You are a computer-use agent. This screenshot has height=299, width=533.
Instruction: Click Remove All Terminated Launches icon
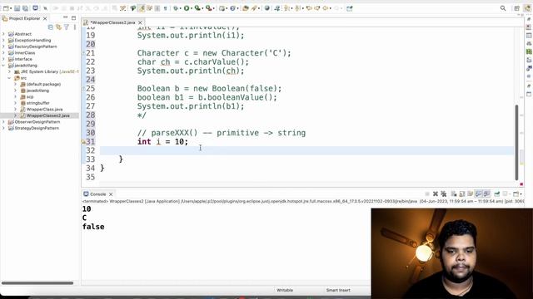tap(444, 194)
